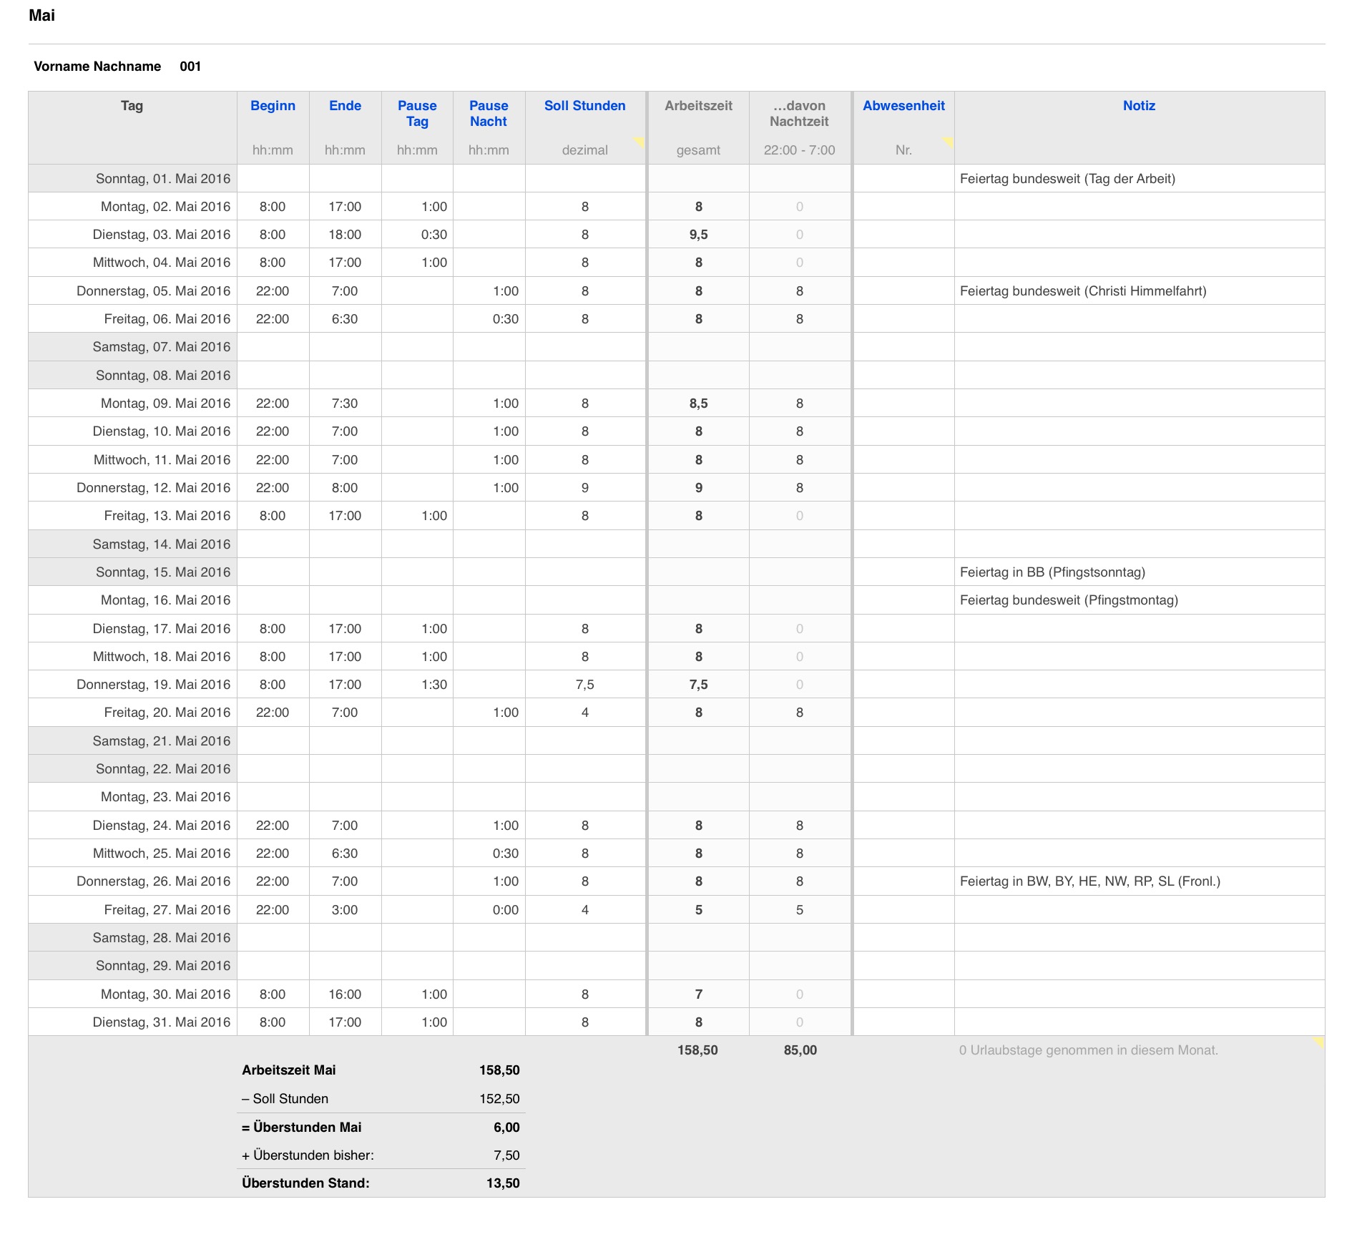Viewport: 1362px width, 1242px height.
Task: Click the yellow comment marker in Abwesenheit header
Action: (948, 141)
